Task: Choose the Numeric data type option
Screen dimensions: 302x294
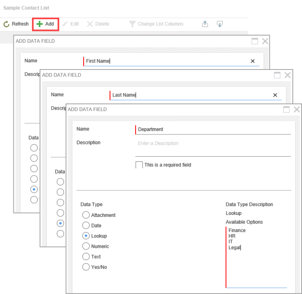Action: coord(86,246)
